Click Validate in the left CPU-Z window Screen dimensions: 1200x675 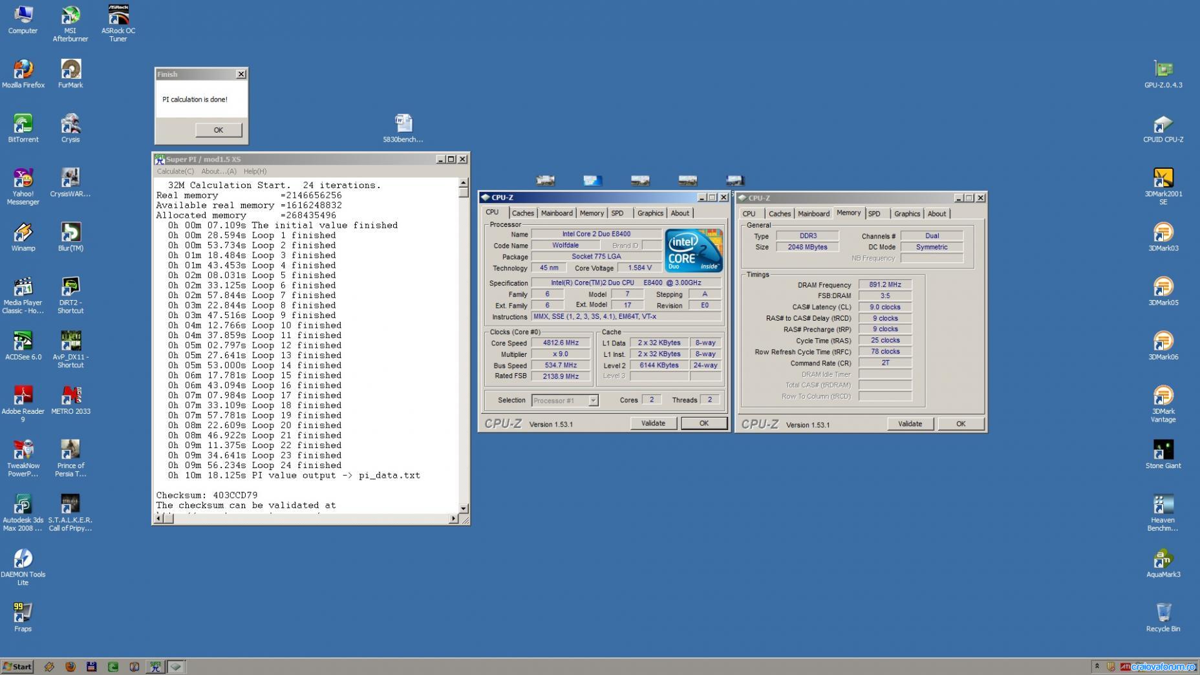(653, 423)
